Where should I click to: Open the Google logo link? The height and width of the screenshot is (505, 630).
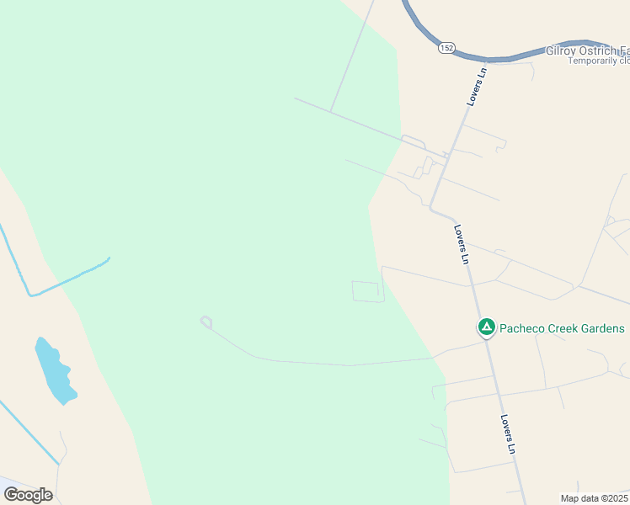tap(28, 495)
